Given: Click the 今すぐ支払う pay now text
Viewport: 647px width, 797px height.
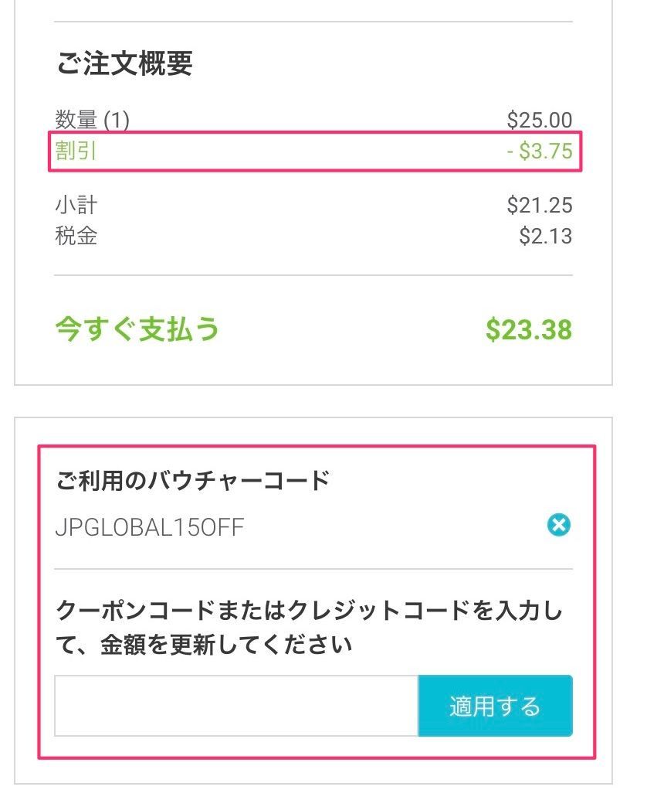Looking at the screenshot, I should tap(137, 329).
